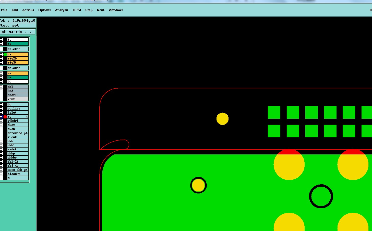Click the Job Matrix button
Viewport: 372px width, 231px height.
pos(17,32)
